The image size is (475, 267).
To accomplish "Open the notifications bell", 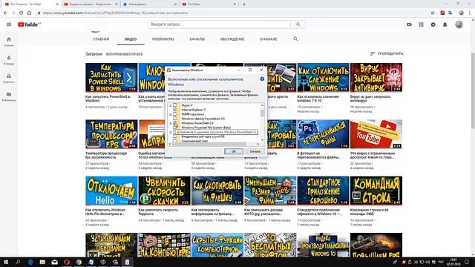I will point(445,24).
